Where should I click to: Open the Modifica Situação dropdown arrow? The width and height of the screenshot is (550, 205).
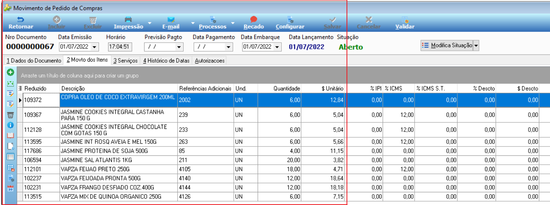pos(476,45)
